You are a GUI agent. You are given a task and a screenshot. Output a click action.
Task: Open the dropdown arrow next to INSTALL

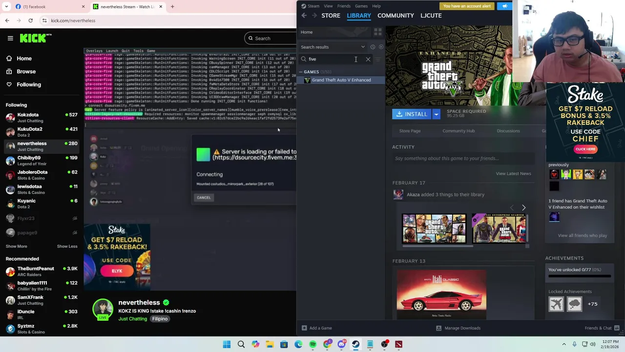pyautogui.click(x=436, y=114)
